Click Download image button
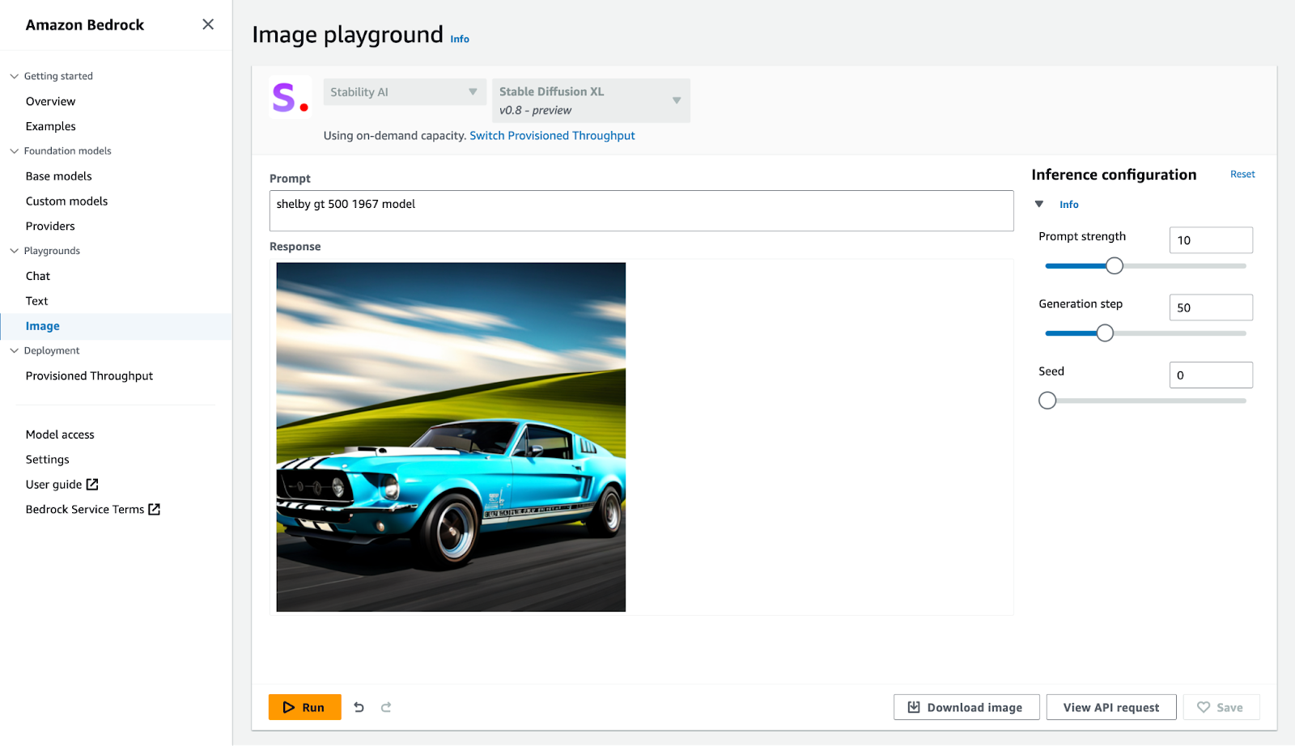 pos(966,707)
